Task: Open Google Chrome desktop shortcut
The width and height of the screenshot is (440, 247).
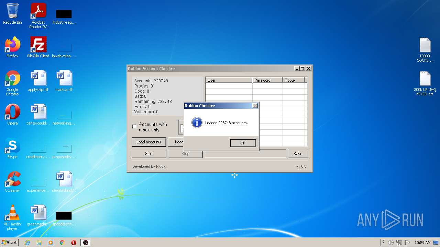Action: (12, 83)
